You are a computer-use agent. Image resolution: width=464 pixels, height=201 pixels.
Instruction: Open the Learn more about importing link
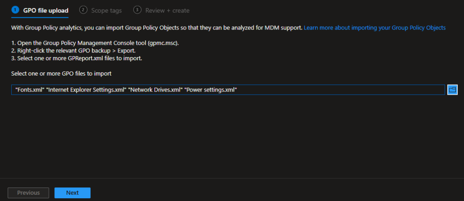[x=374, y=28]
